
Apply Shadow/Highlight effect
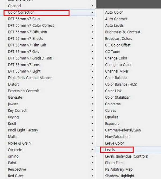click(120, 176)
